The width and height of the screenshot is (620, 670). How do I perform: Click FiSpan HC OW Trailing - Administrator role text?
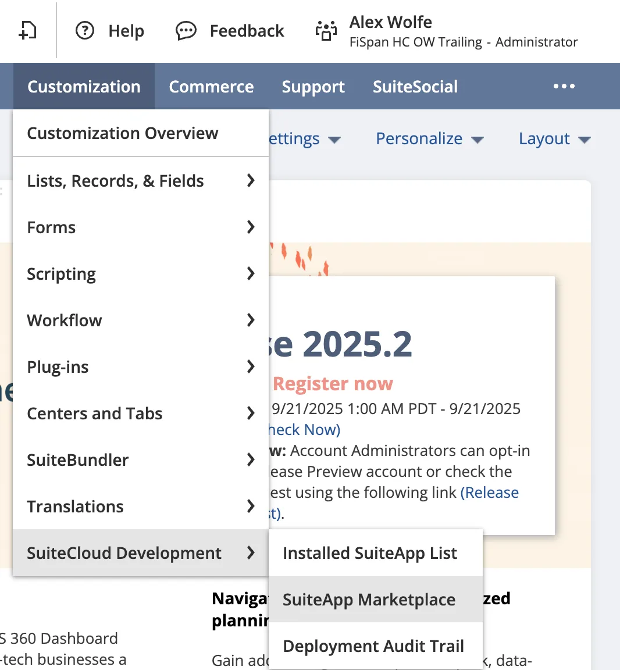point(464,42)
